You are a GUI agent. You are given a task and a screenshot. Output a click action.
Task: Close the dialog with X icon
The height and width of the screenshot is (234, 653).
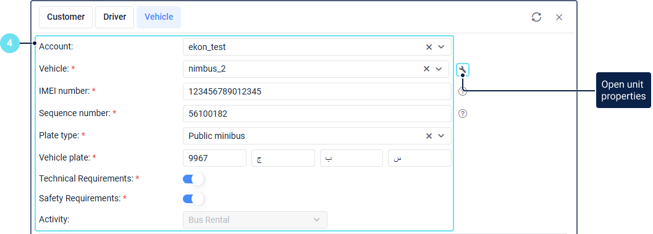pos(559,17)
